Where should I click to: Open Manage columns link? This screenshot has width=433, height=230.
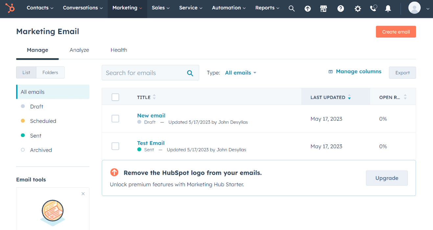point(358,71)
